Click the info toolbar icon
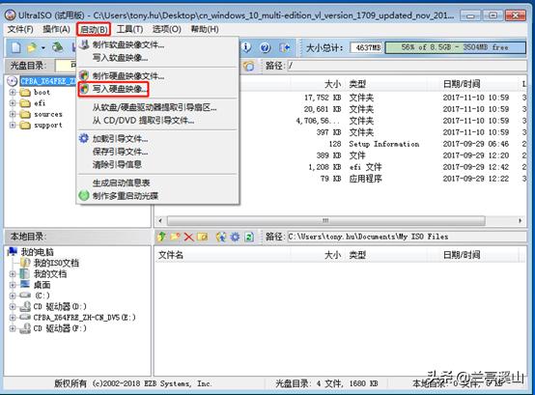This screenshot has height=395, width=535. coord(246,47)
